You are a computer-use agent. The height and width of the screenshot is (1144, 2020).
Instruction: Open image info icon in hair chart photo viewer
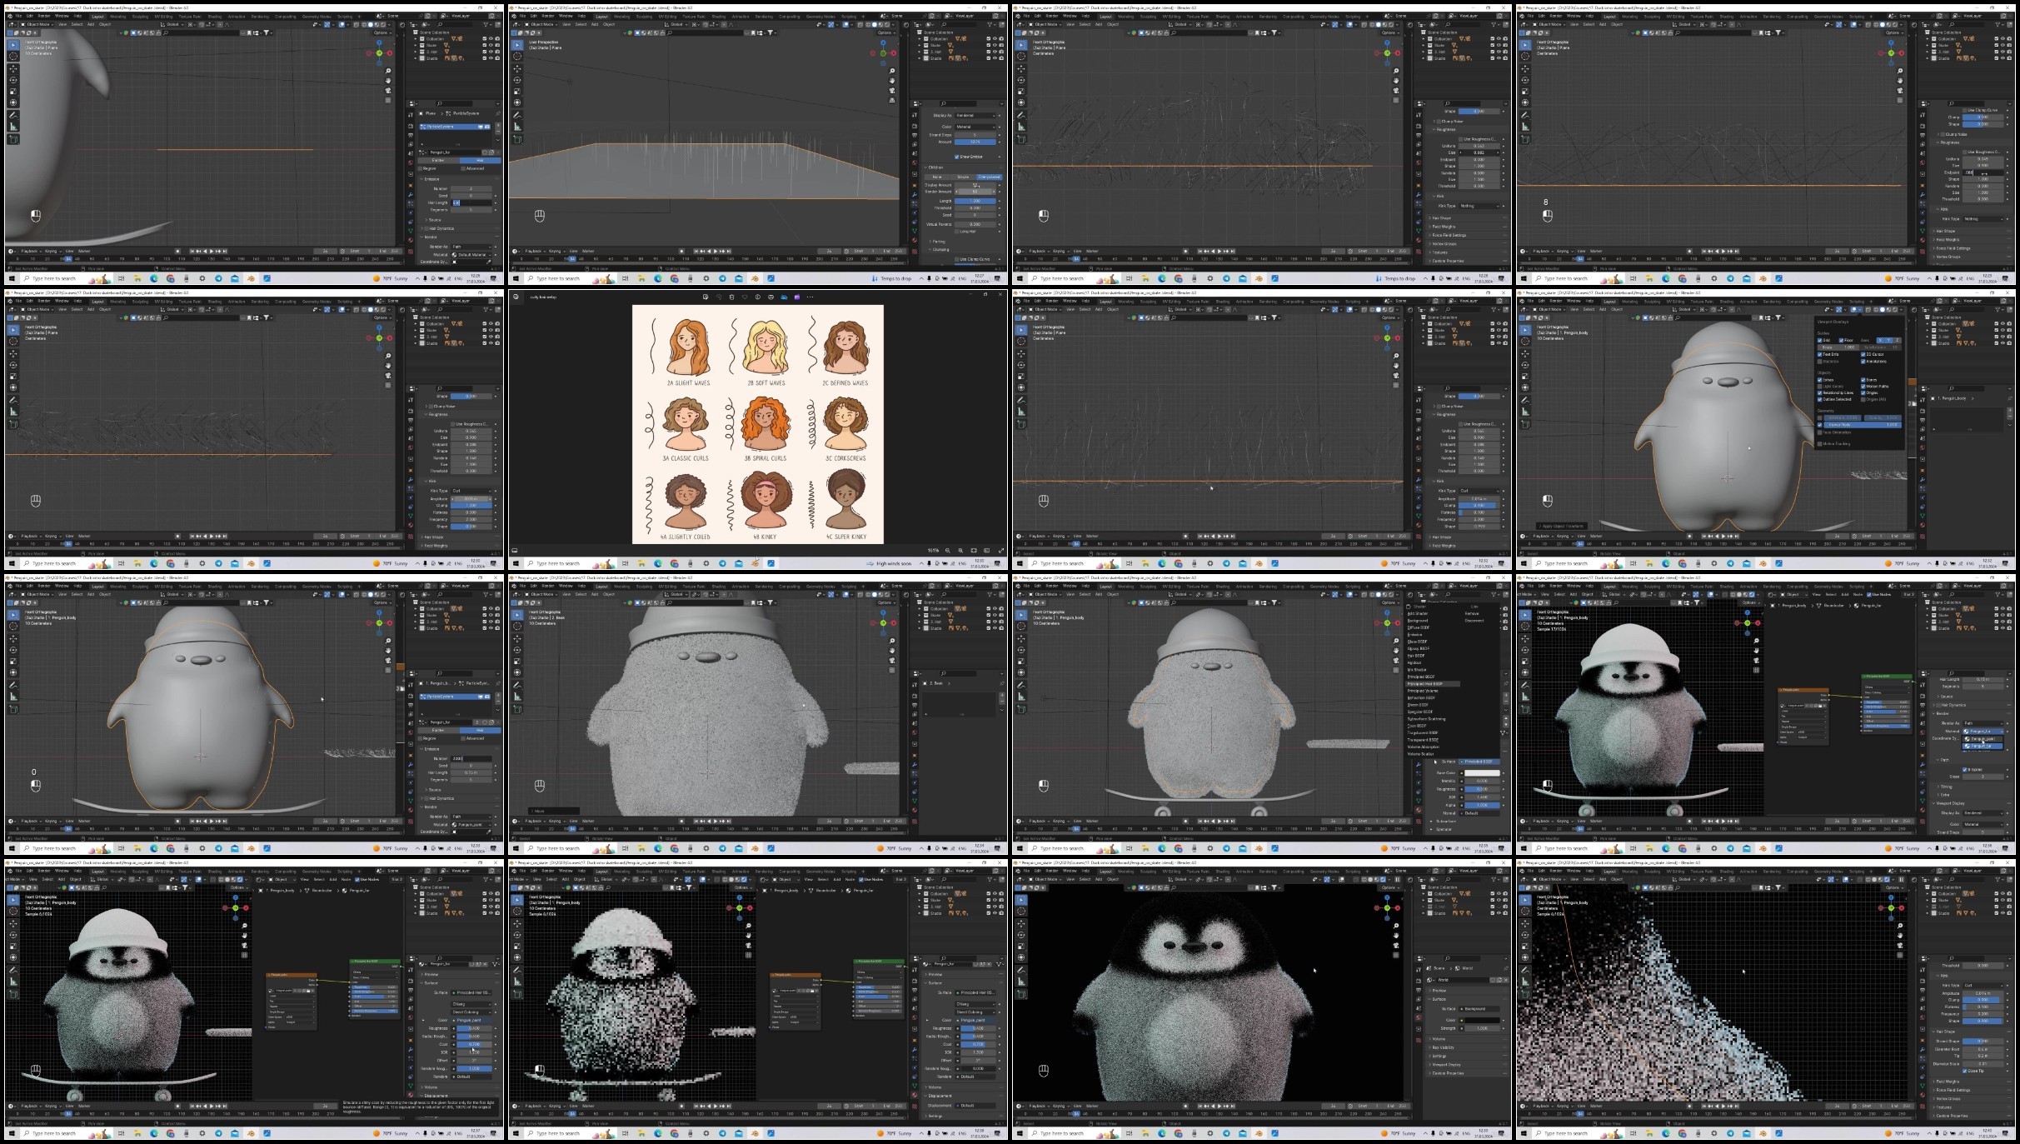tap(758, 297)
